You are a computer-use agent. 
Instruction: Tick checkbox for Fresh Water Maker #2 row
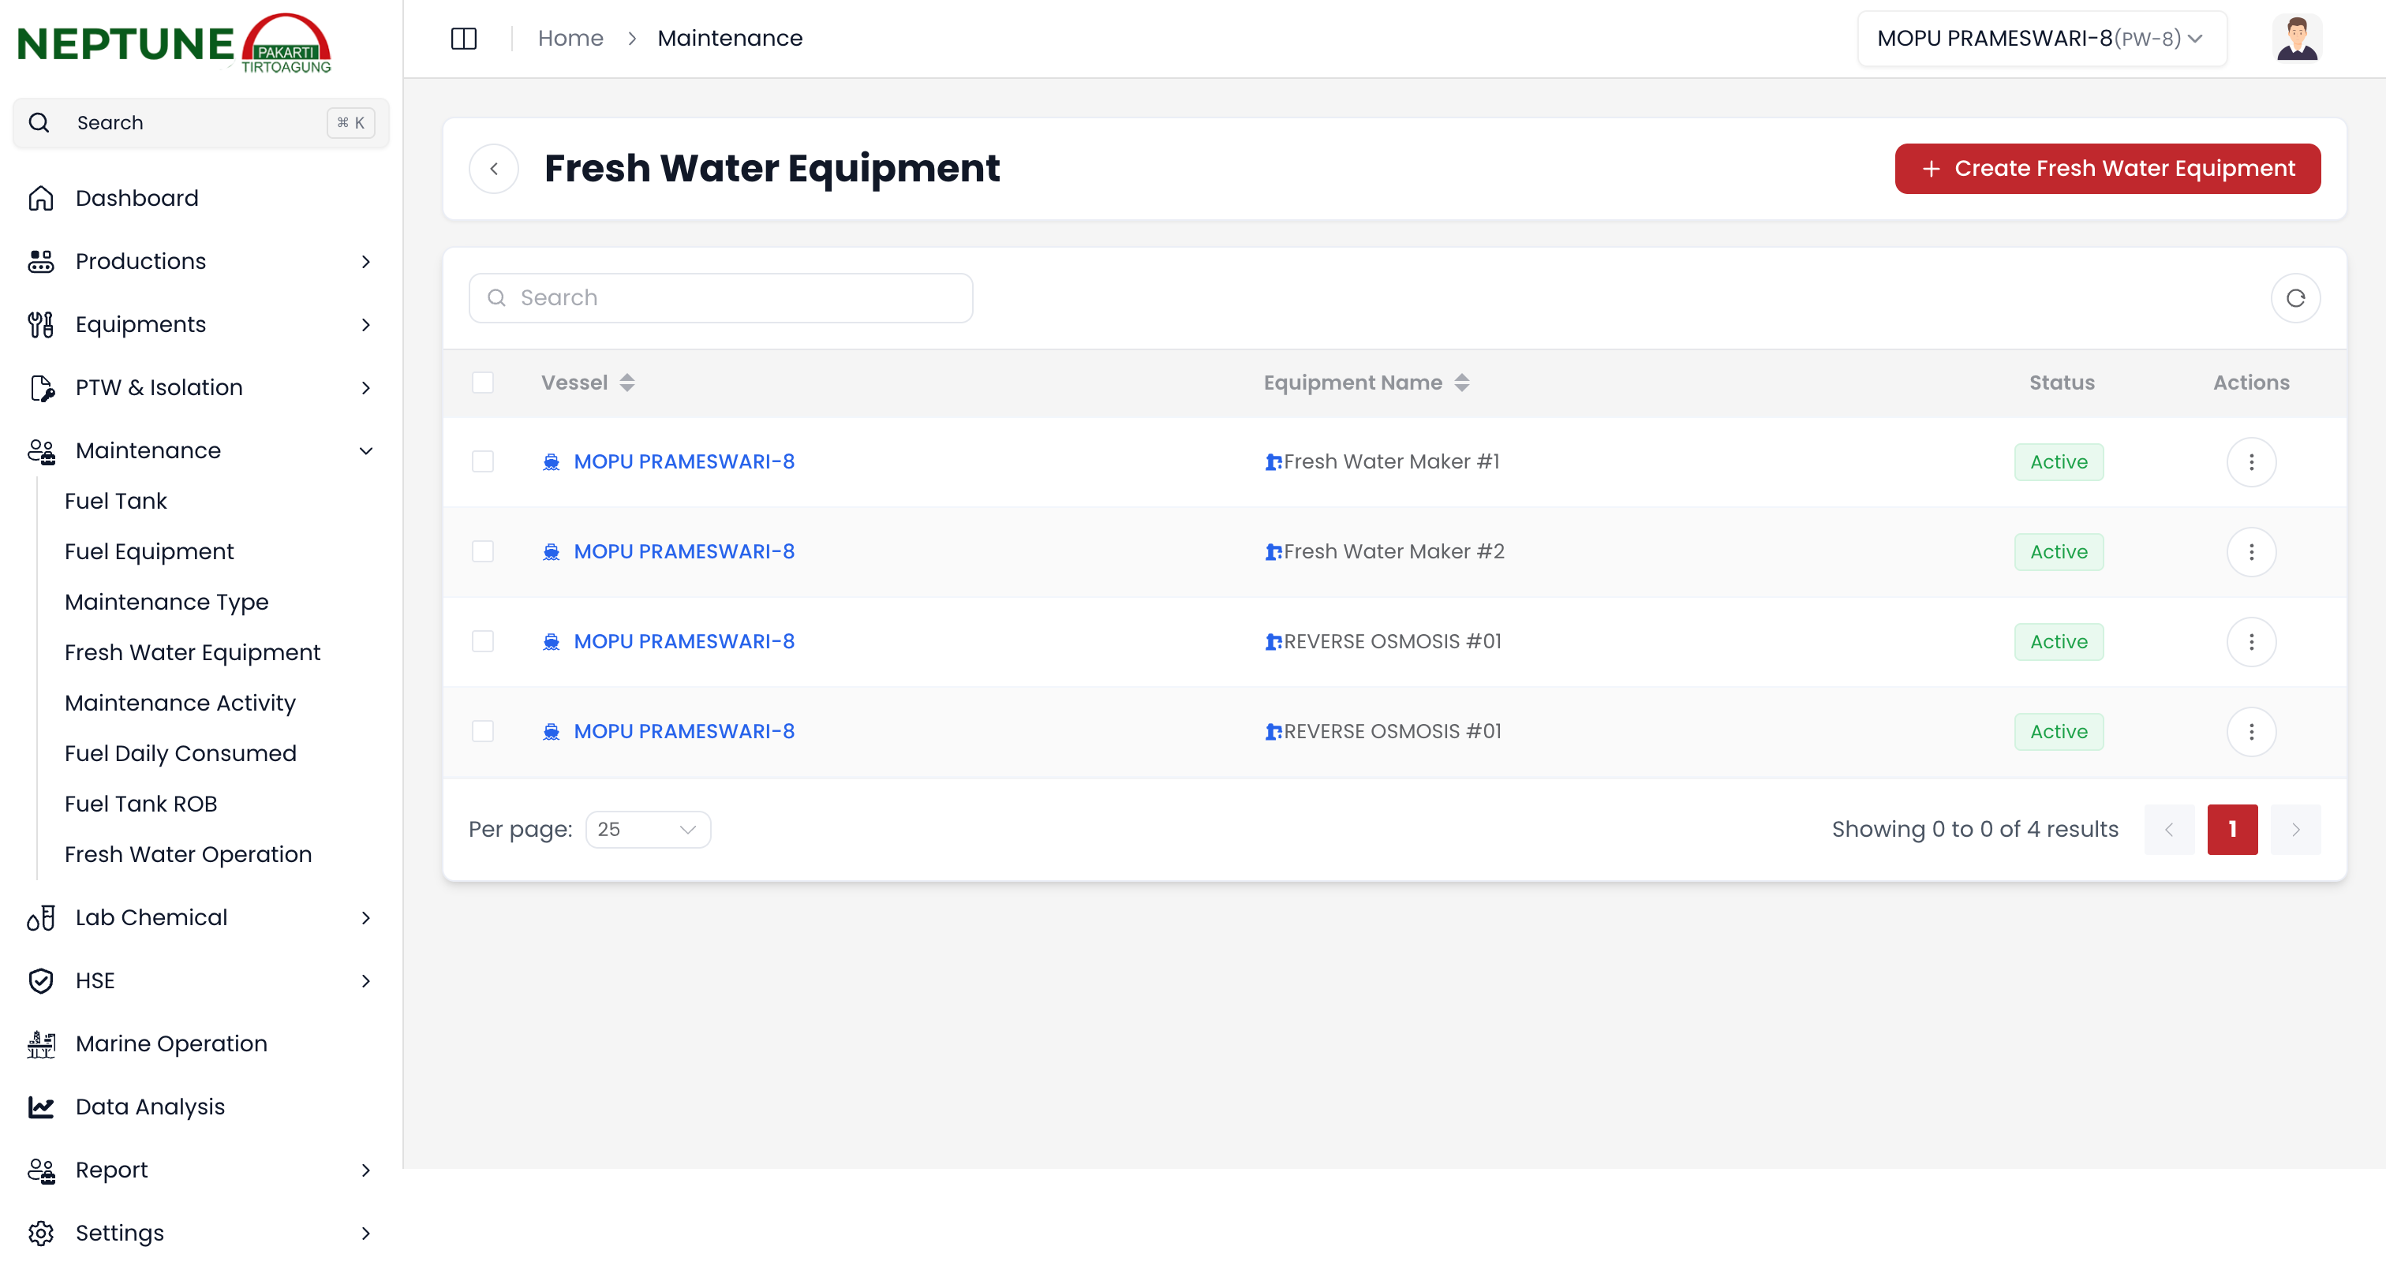[483, 552]
